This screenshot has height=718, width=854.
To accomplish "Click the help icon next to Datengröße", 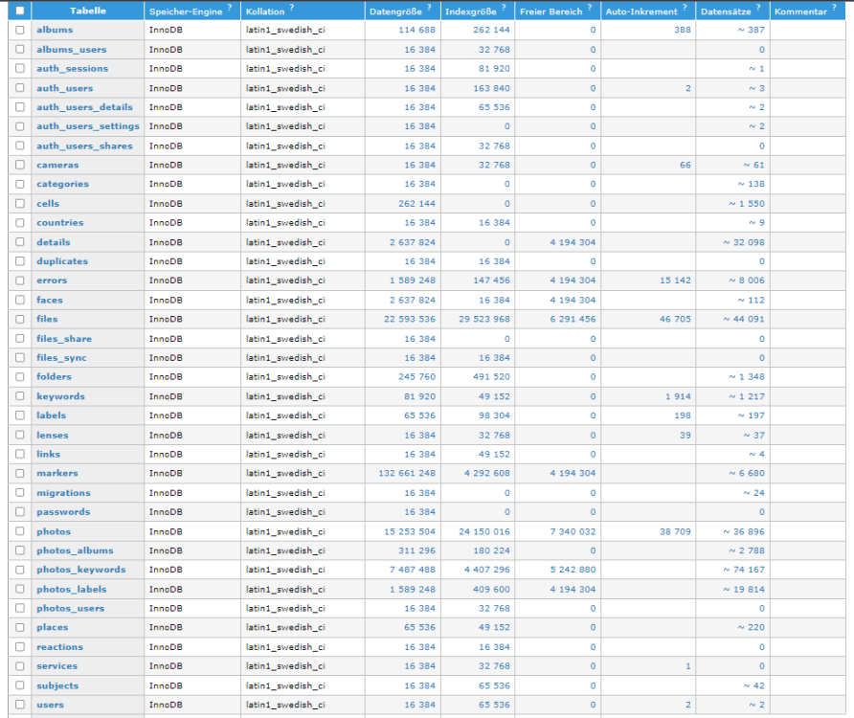I will 429,8.
